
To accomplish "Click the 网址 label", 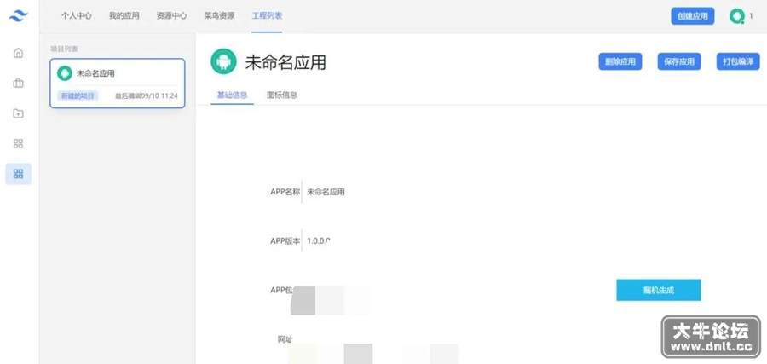I will [285, 339].
